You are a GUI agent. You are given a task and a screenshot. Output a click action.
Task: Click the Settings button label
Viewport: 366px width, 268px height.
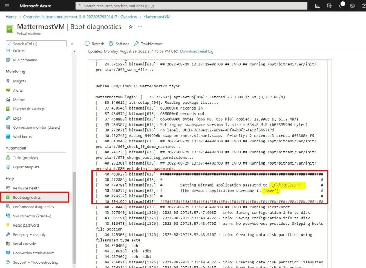click(x=122, y=44)
